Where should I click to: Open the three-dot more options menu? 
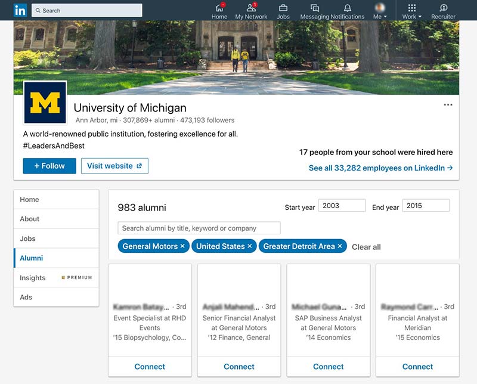448,105
